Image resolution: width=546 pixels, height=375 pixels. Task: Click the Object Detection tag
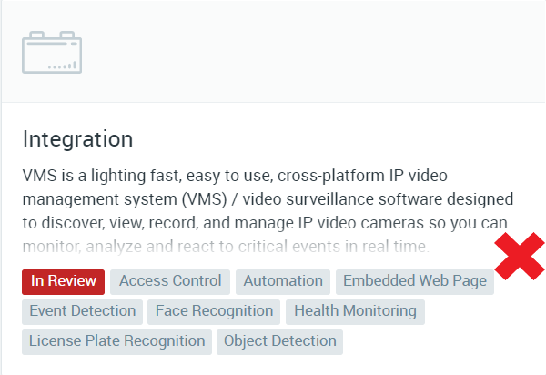click(x=279, y=342)
